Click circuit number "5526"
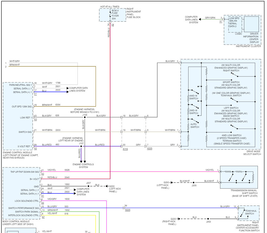 pyautogui.click(x=67, y=170)
